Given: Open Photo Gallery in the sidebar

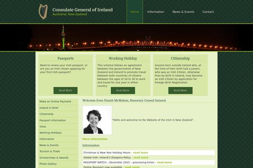Looking at the screenshot, I should (x=58, y=164).
